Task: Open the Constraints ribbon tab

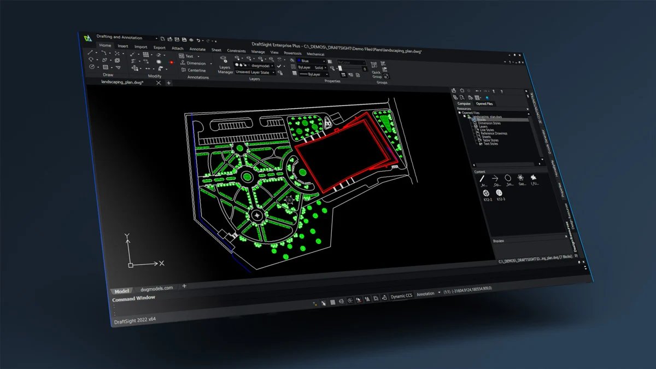Action: 236,50
